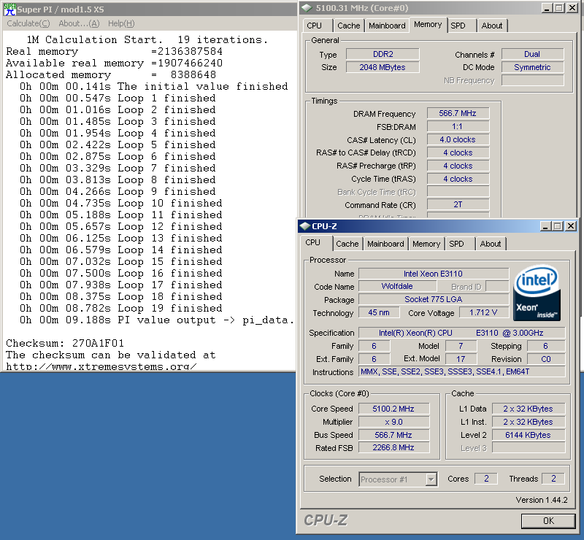Click the OK button in CPU-Z
The width and height of the screenshot is (584, 540).
(548, 520)
